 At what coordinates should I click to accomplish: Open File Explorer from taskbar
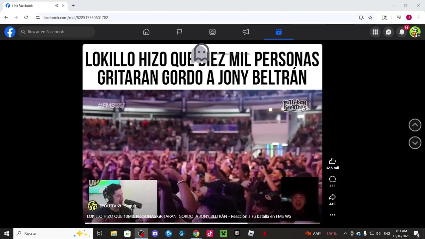[x=114, y=234]
